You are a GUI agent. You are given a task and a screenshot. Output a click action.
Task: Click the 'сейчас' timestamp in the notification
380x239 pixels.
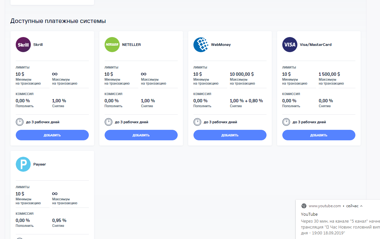click(x=352, y=206)
